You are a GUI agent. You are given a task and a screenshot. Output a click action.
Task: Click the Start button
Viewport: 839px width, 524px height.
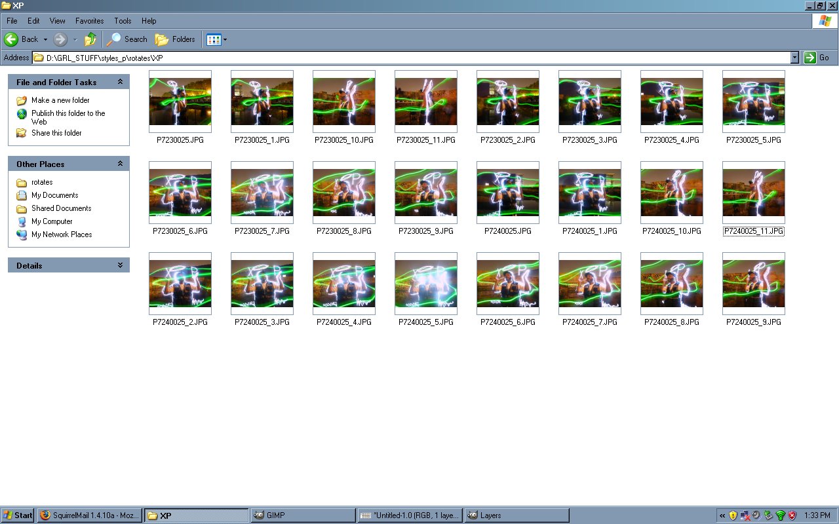tap(17, 515)
